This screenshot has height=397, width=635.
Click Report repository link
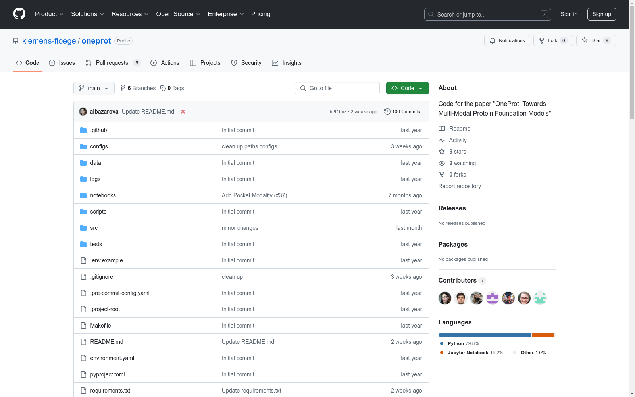(x=460, y=186)
